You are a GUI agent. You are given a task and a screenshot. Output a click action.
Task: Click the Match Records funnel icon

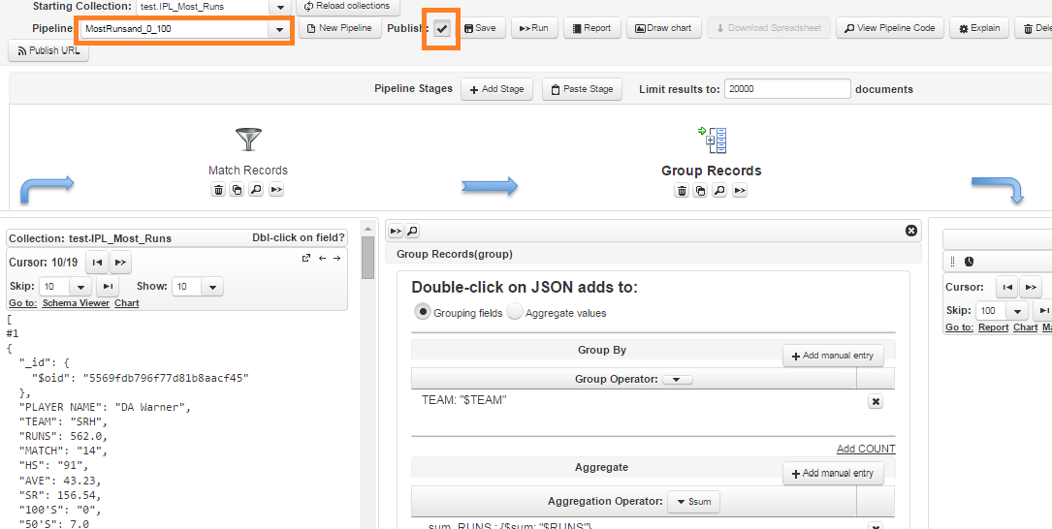pos(248,140)
